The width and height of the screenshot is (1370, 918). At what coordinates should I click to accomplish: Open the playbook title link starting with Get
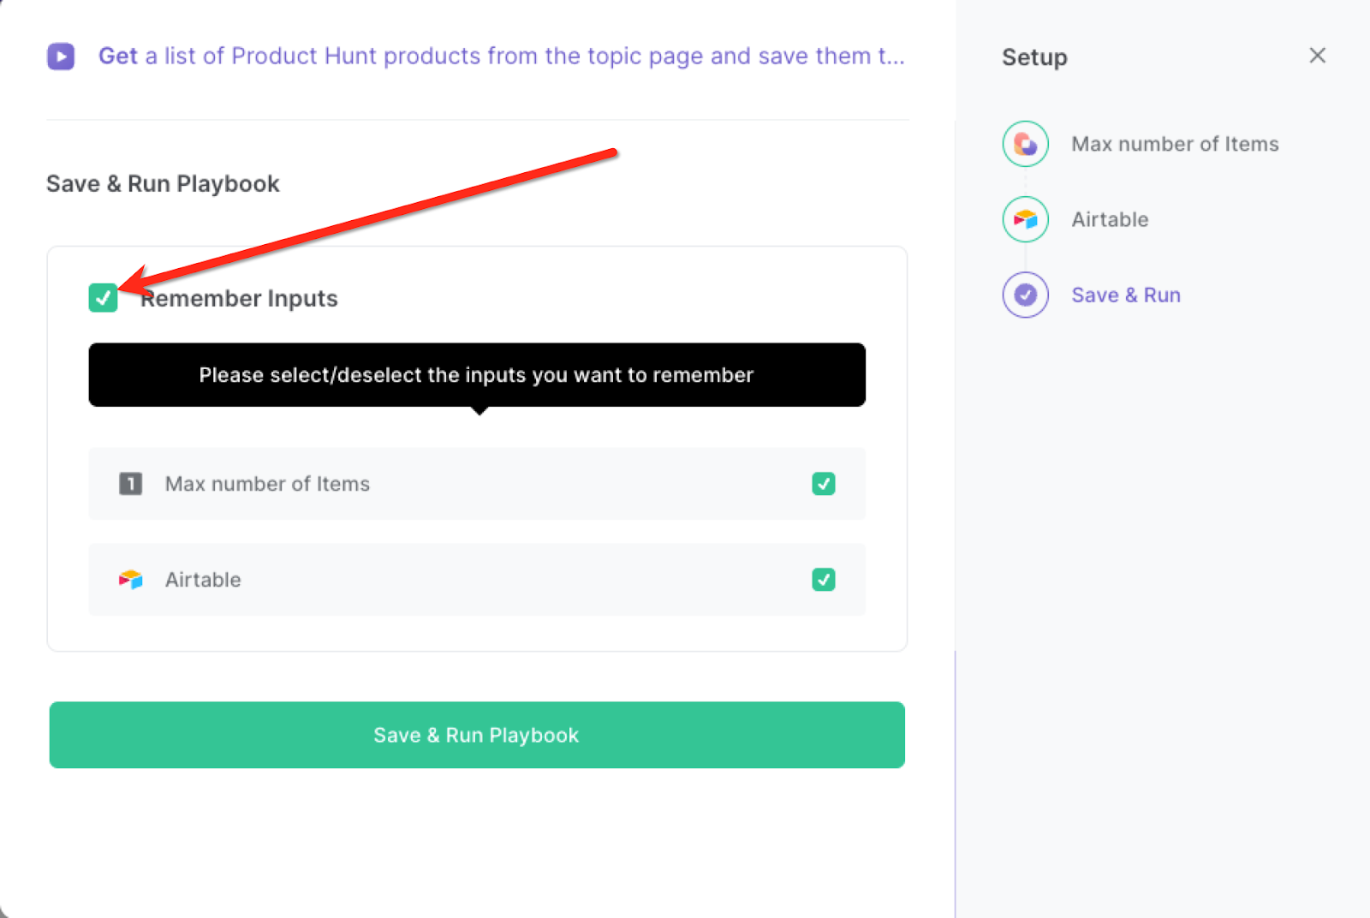502,57
